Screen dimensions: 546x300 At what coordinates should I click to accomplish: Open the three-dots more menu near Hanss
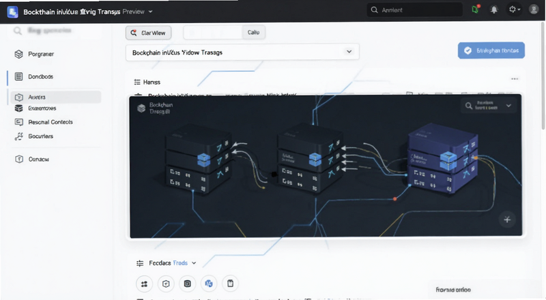[x=515, y=79]
